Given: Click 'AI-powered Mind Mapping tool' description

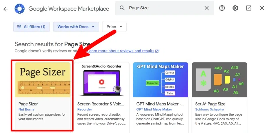Looking at the screenshot, I should point(160,119).
